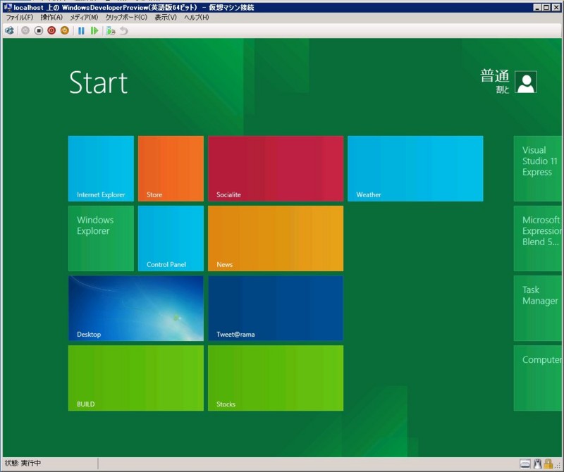Launch the Microsoft Expression Blend 5 tile
This screenshot has width=564, height=472.
537,238
